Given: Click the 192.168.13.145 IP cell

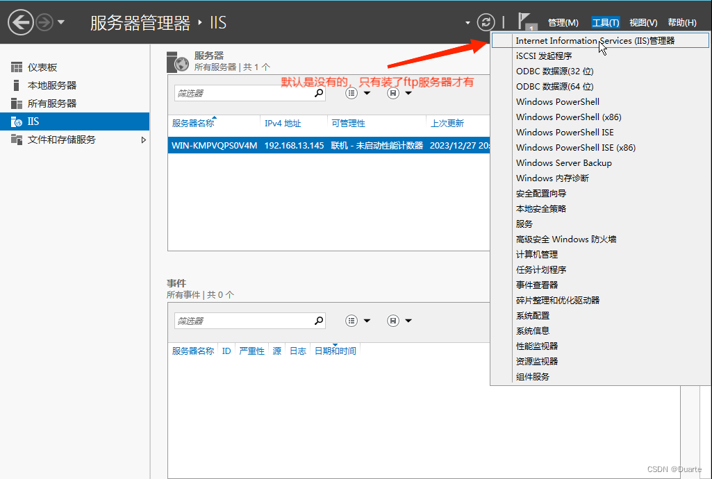Looking at the screenshot, I should point(295,146).
